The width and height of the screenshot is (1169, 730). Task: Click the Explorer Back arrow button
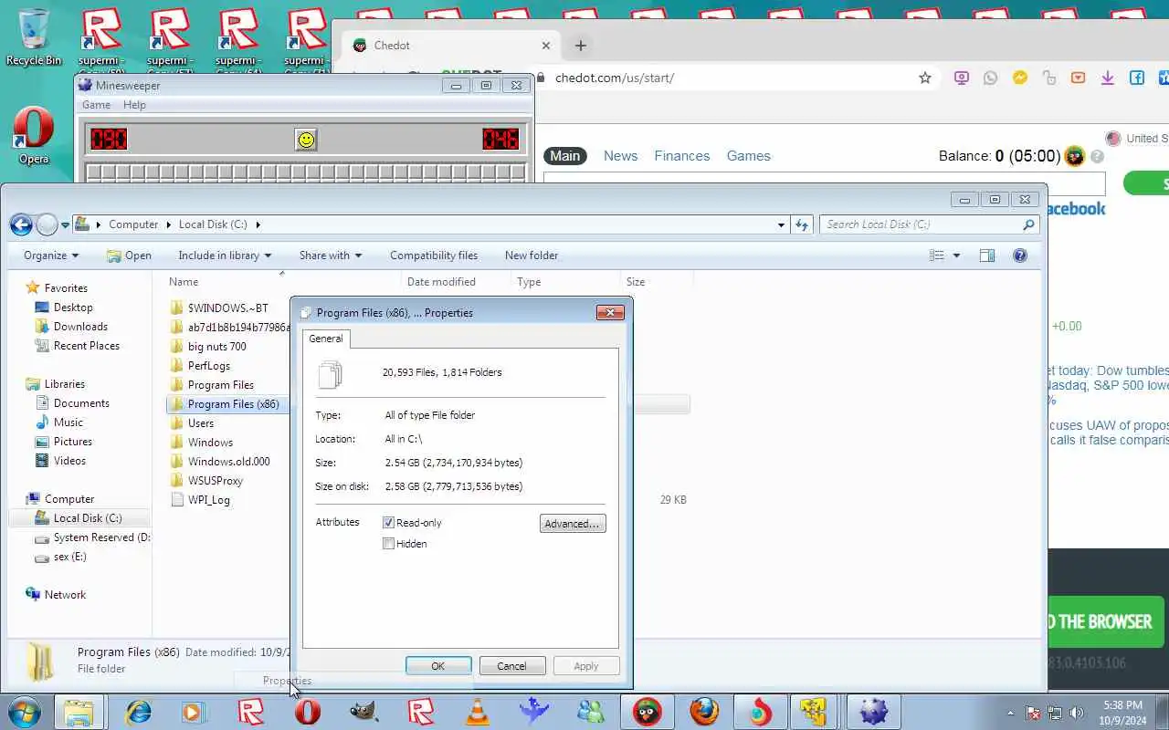[21, 224]
